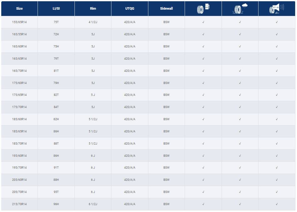Click the 96H load index cell

(56, 204)
